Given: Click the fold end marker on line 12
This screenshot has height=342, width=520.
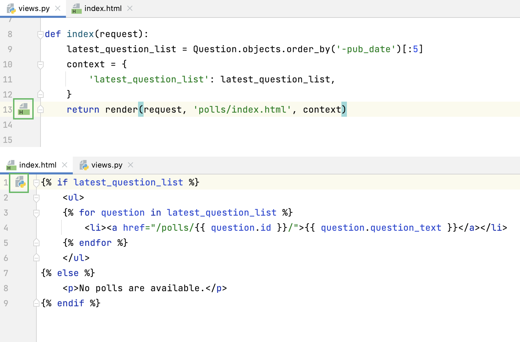Looking at the screenshot, I should pyautogui.click(x=40, y=94).
